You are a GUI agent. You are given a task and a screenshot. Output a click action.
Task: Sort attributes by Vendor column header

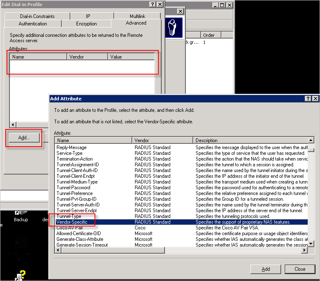[x=162, y=140]
